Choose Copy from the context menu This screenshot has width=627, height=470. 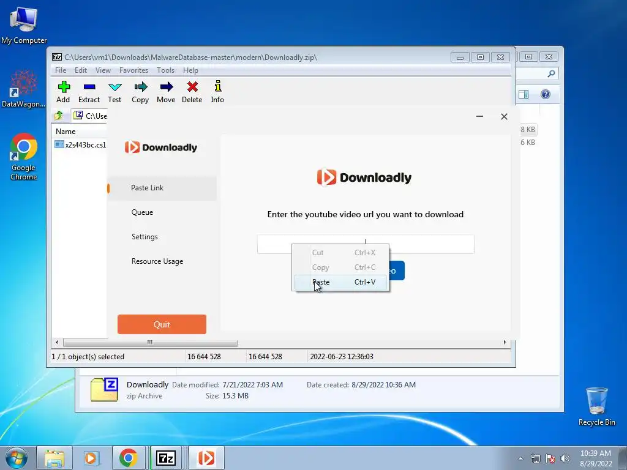[x=340, y=267]
